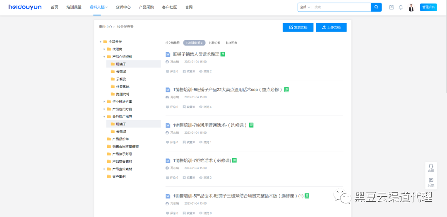Screen dimensions: 447x217
Task: Click the heidouyun logo
Action: pyautogui.click(x=25, y=7)
